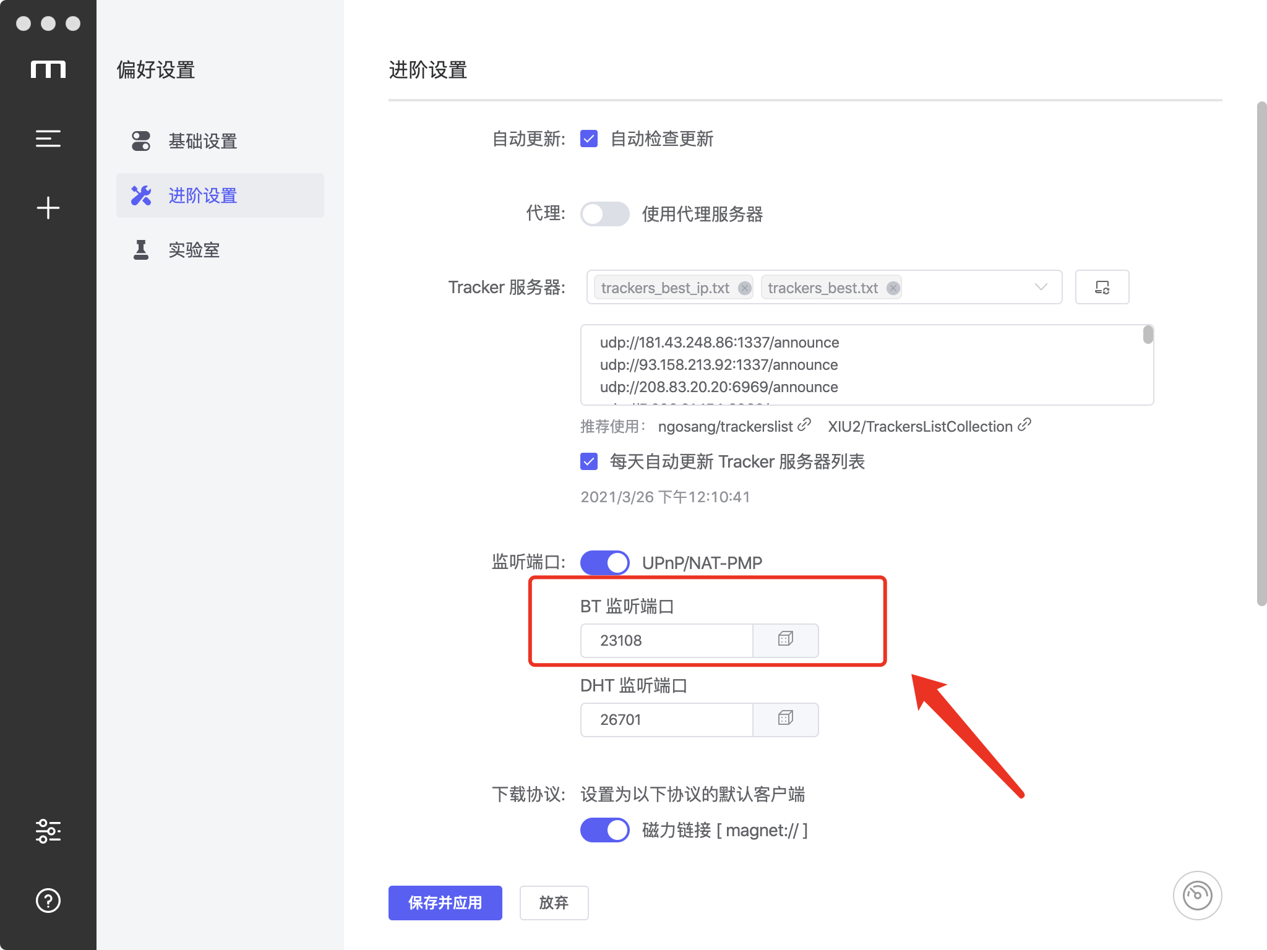Click the 2021/3/26 下午12:10:41 timestamp
The image size is (1267, 950).
click(x=665, y=497)
